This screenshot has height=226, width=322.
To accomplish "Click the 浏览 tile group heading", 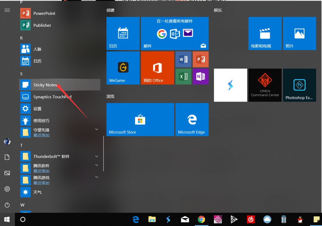I will click(x=111, y=96).
